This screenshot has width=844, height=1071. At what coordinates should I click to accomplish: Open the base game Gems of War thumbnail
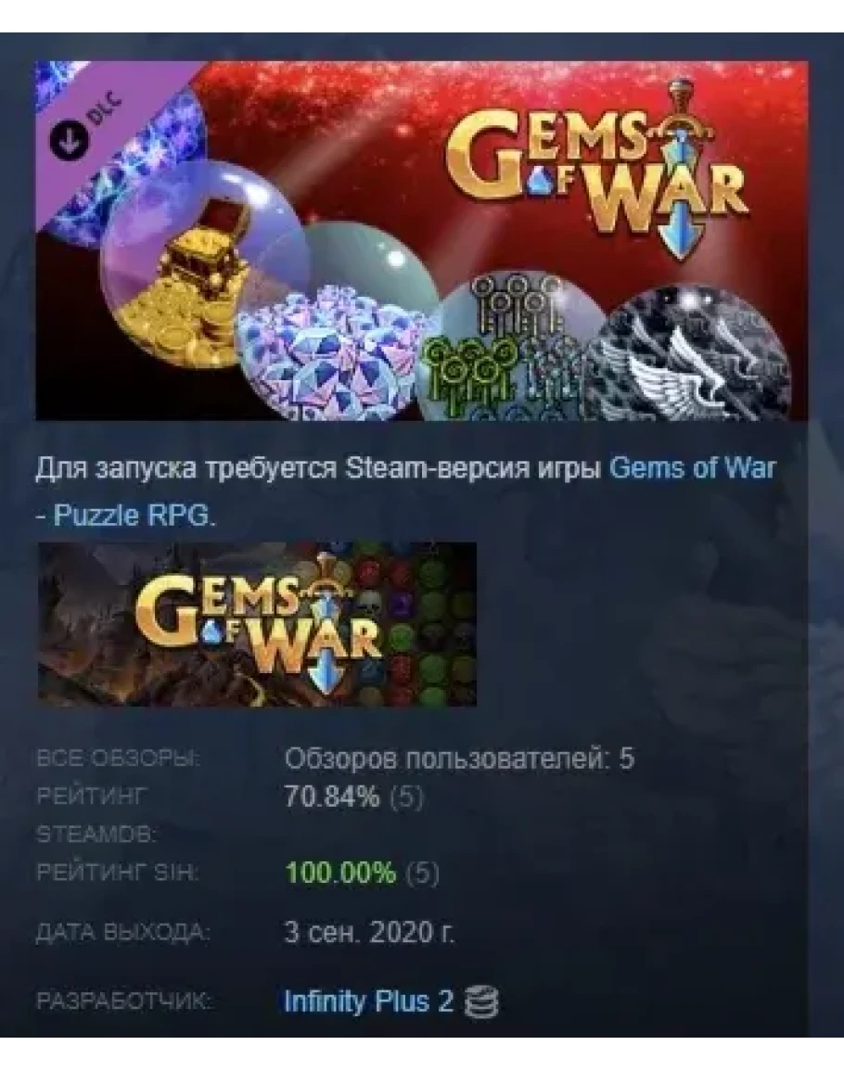tap(257, 624)
